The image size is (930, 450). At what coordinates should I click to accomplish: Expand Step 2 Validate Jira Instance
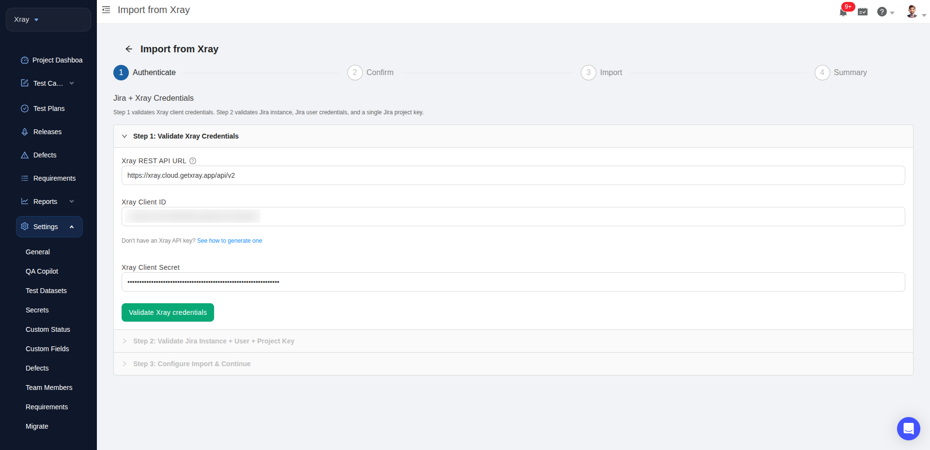(513, 341)
